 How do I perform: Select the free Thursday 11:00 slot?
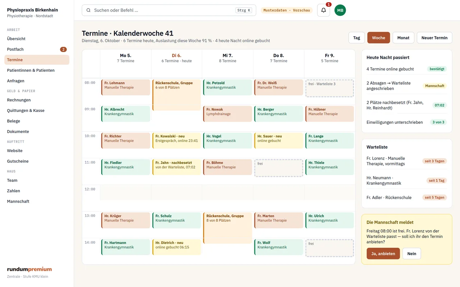click(279, 168)
